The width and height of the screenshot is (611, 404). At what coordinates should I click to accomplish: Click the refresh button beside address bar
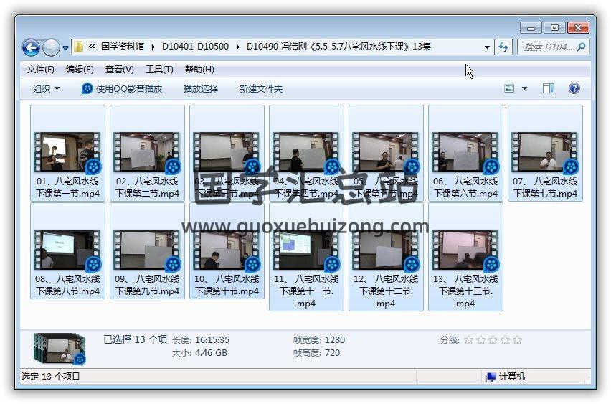(503, 47)
